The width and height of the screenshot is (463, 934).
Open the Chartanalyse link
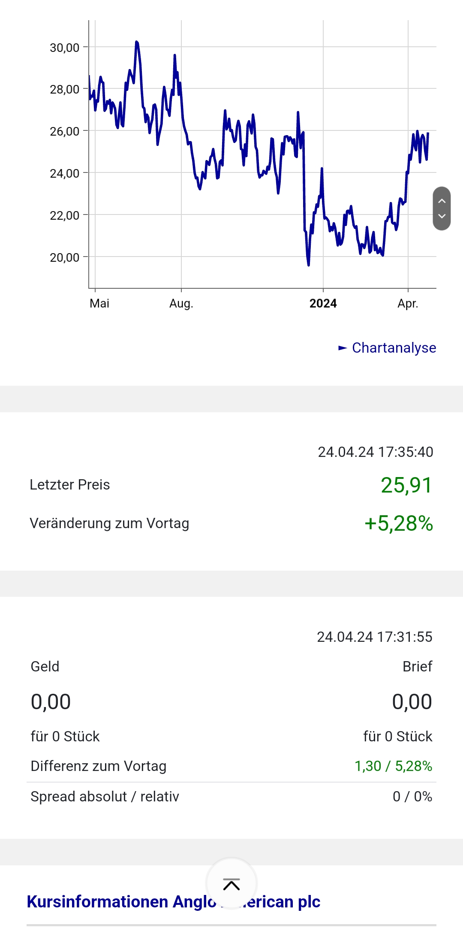[x=394, y=348]
